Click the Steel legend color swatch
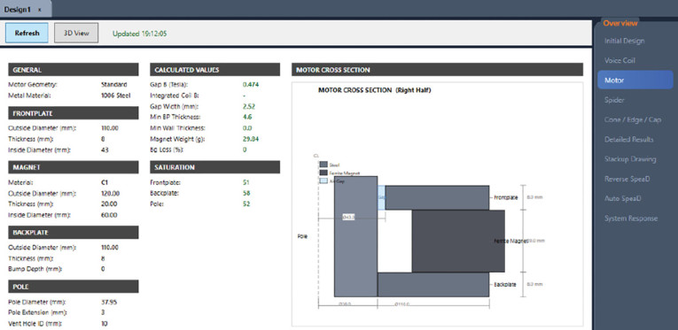 (323, 165)
